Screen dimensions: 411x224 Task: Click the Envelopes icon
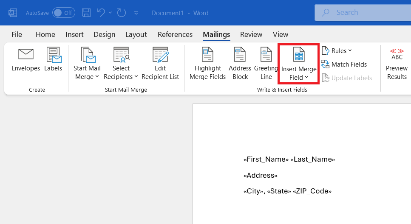[26, 54]
